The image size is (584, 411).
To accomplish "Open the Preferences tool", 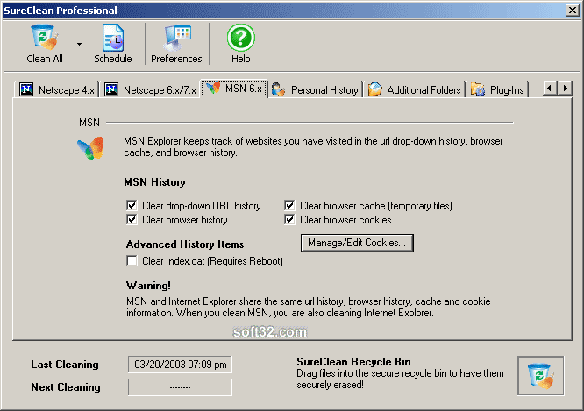I will tap(176, 44).
